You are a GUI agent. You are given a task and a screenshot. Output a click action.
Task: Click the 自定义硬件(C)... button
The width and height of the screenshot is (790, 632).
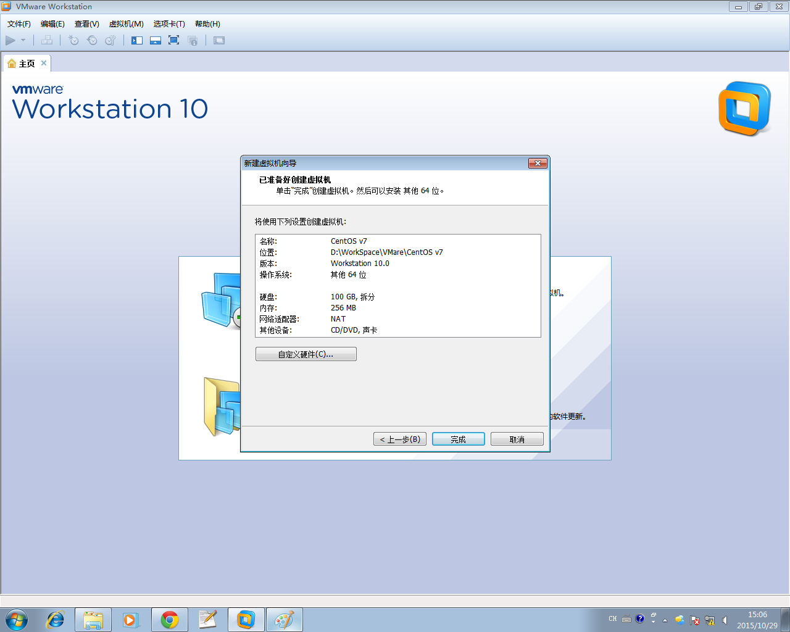pyautogui.click(x=306, y=354)
